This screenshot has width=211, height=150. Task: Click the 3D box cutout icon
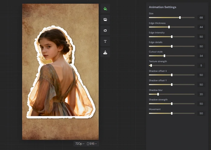(105, 30)
